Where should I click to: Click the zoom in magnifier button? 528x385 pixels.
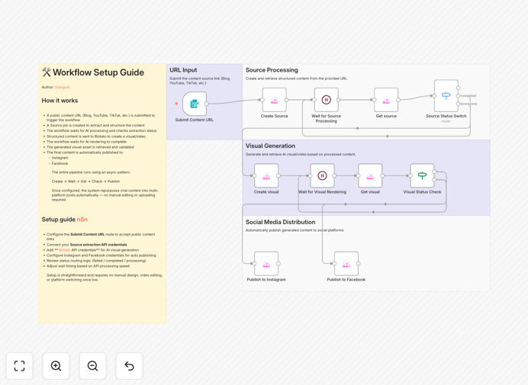click(56, 366)
